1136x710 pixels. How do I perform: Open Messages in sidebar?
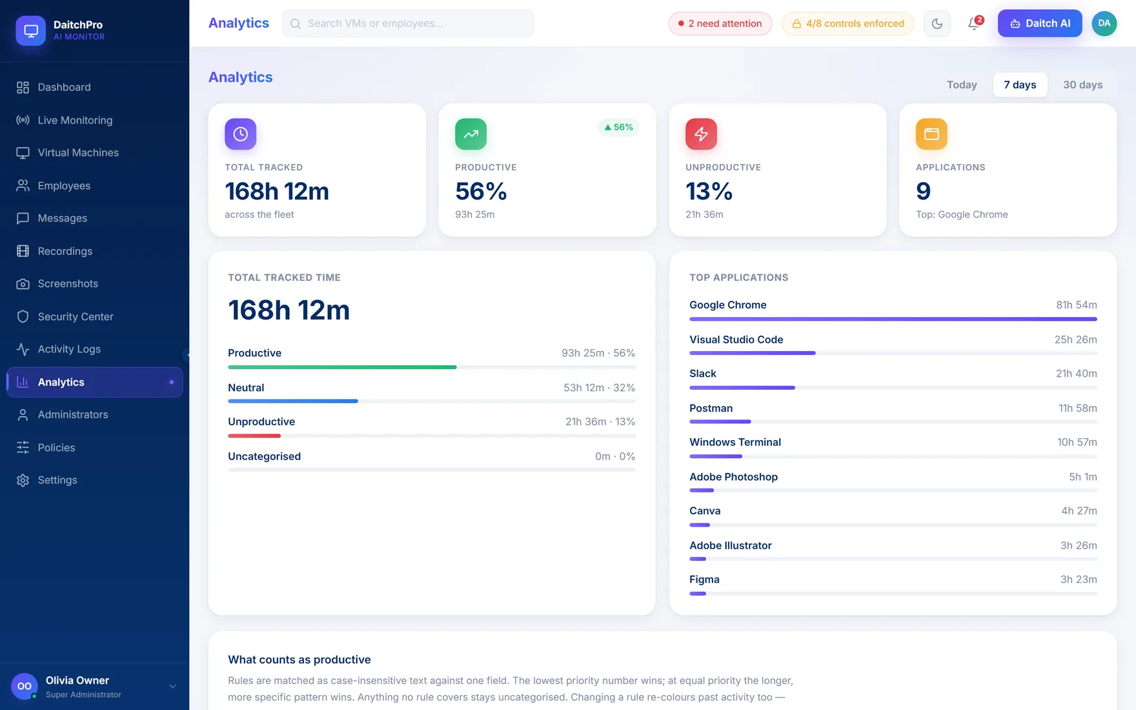94,218
